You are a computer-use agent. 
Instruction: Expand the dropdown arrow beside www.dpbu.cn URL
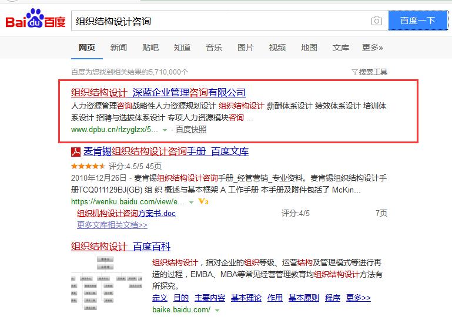165,130
